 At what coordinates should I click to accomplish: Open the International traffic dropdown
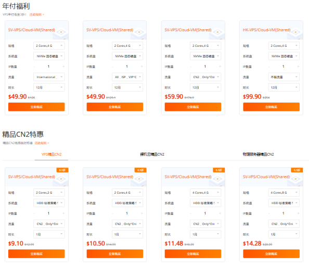49,77
